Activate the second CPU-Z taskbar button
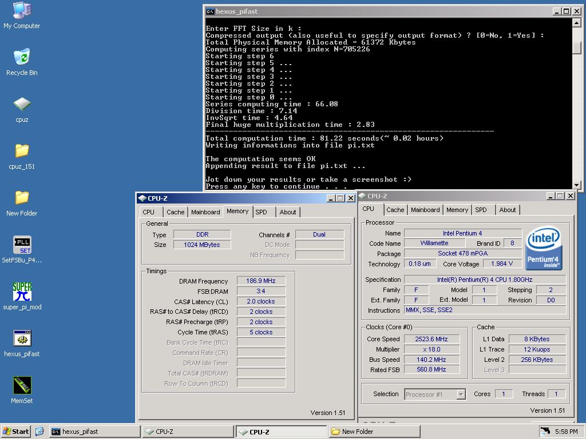The width and height of the screenshot is (586, 439). (282, 432)
